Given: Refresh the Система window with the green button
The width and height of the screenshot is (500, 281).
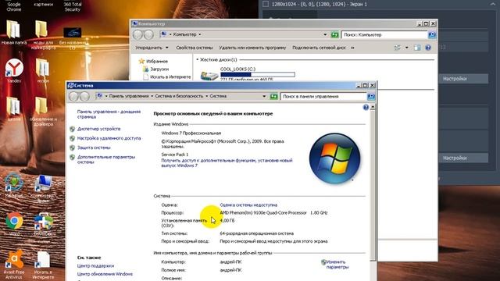Looking at the screenshot, I should 273,96.
